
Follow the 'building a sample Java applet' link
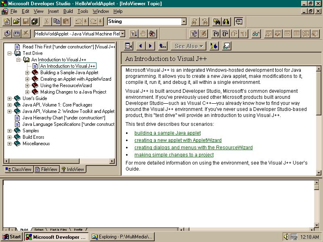tap(168, 133)
